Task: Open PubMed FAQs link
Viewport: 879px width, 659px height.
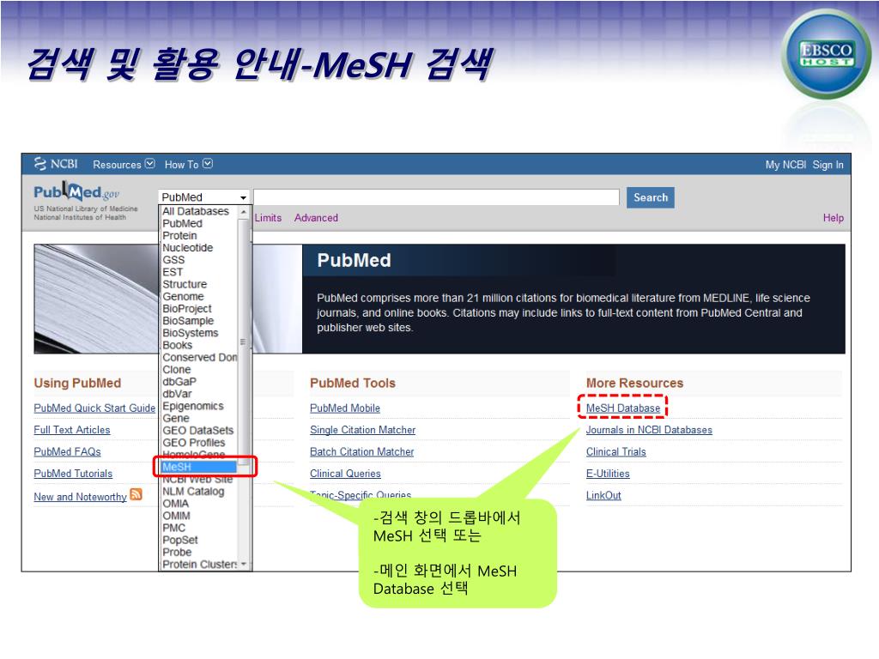Action: pyautogui.click(x=67, y=451)
